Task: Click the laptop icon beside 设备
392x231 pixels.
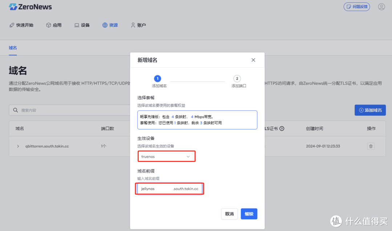Action: pyautogui.click(x=77, y=25)
